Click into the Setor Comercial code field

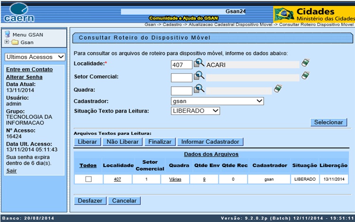coord(181,77)
